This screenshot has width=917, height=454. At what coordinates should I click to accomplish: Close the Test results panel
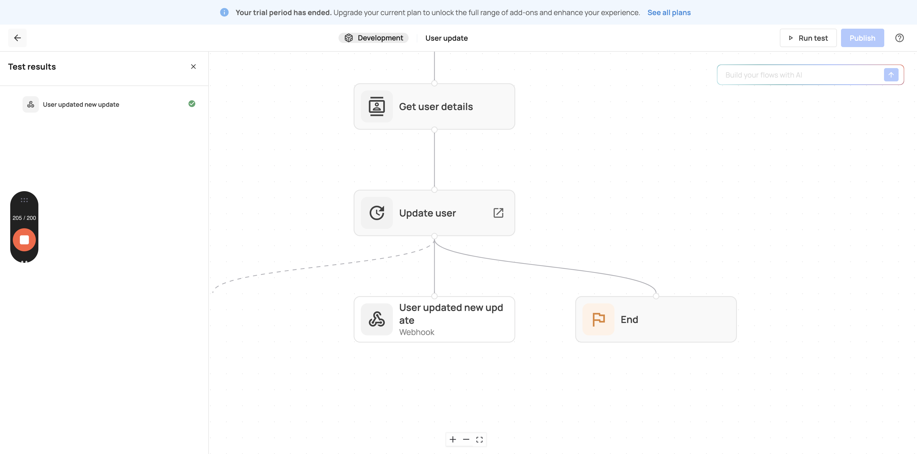(x=193, y=67)
